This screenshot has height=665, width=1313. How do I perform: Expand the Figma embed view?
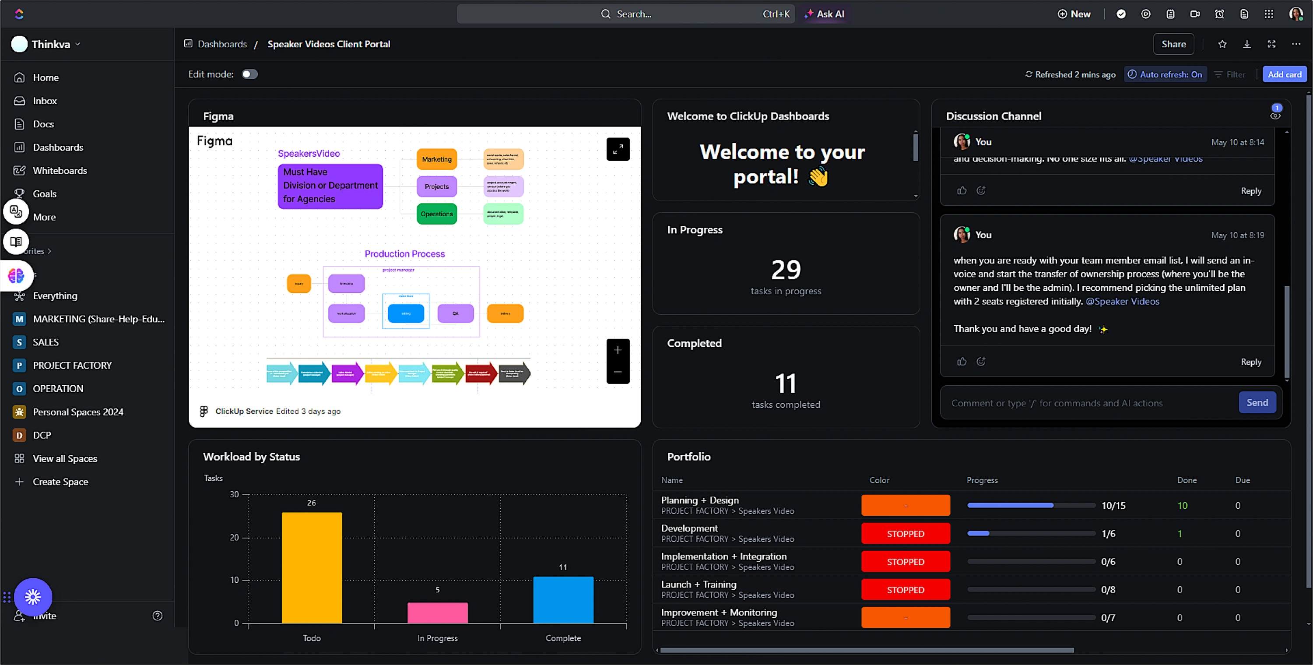[x=618, y=149]
